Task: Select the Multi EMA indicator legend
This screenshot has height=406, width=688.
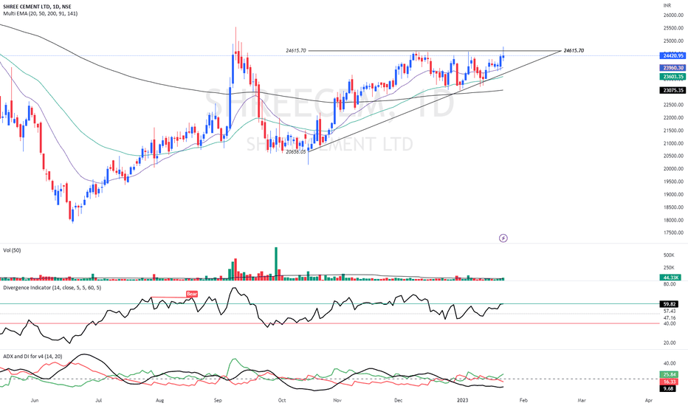Action: 41,13
